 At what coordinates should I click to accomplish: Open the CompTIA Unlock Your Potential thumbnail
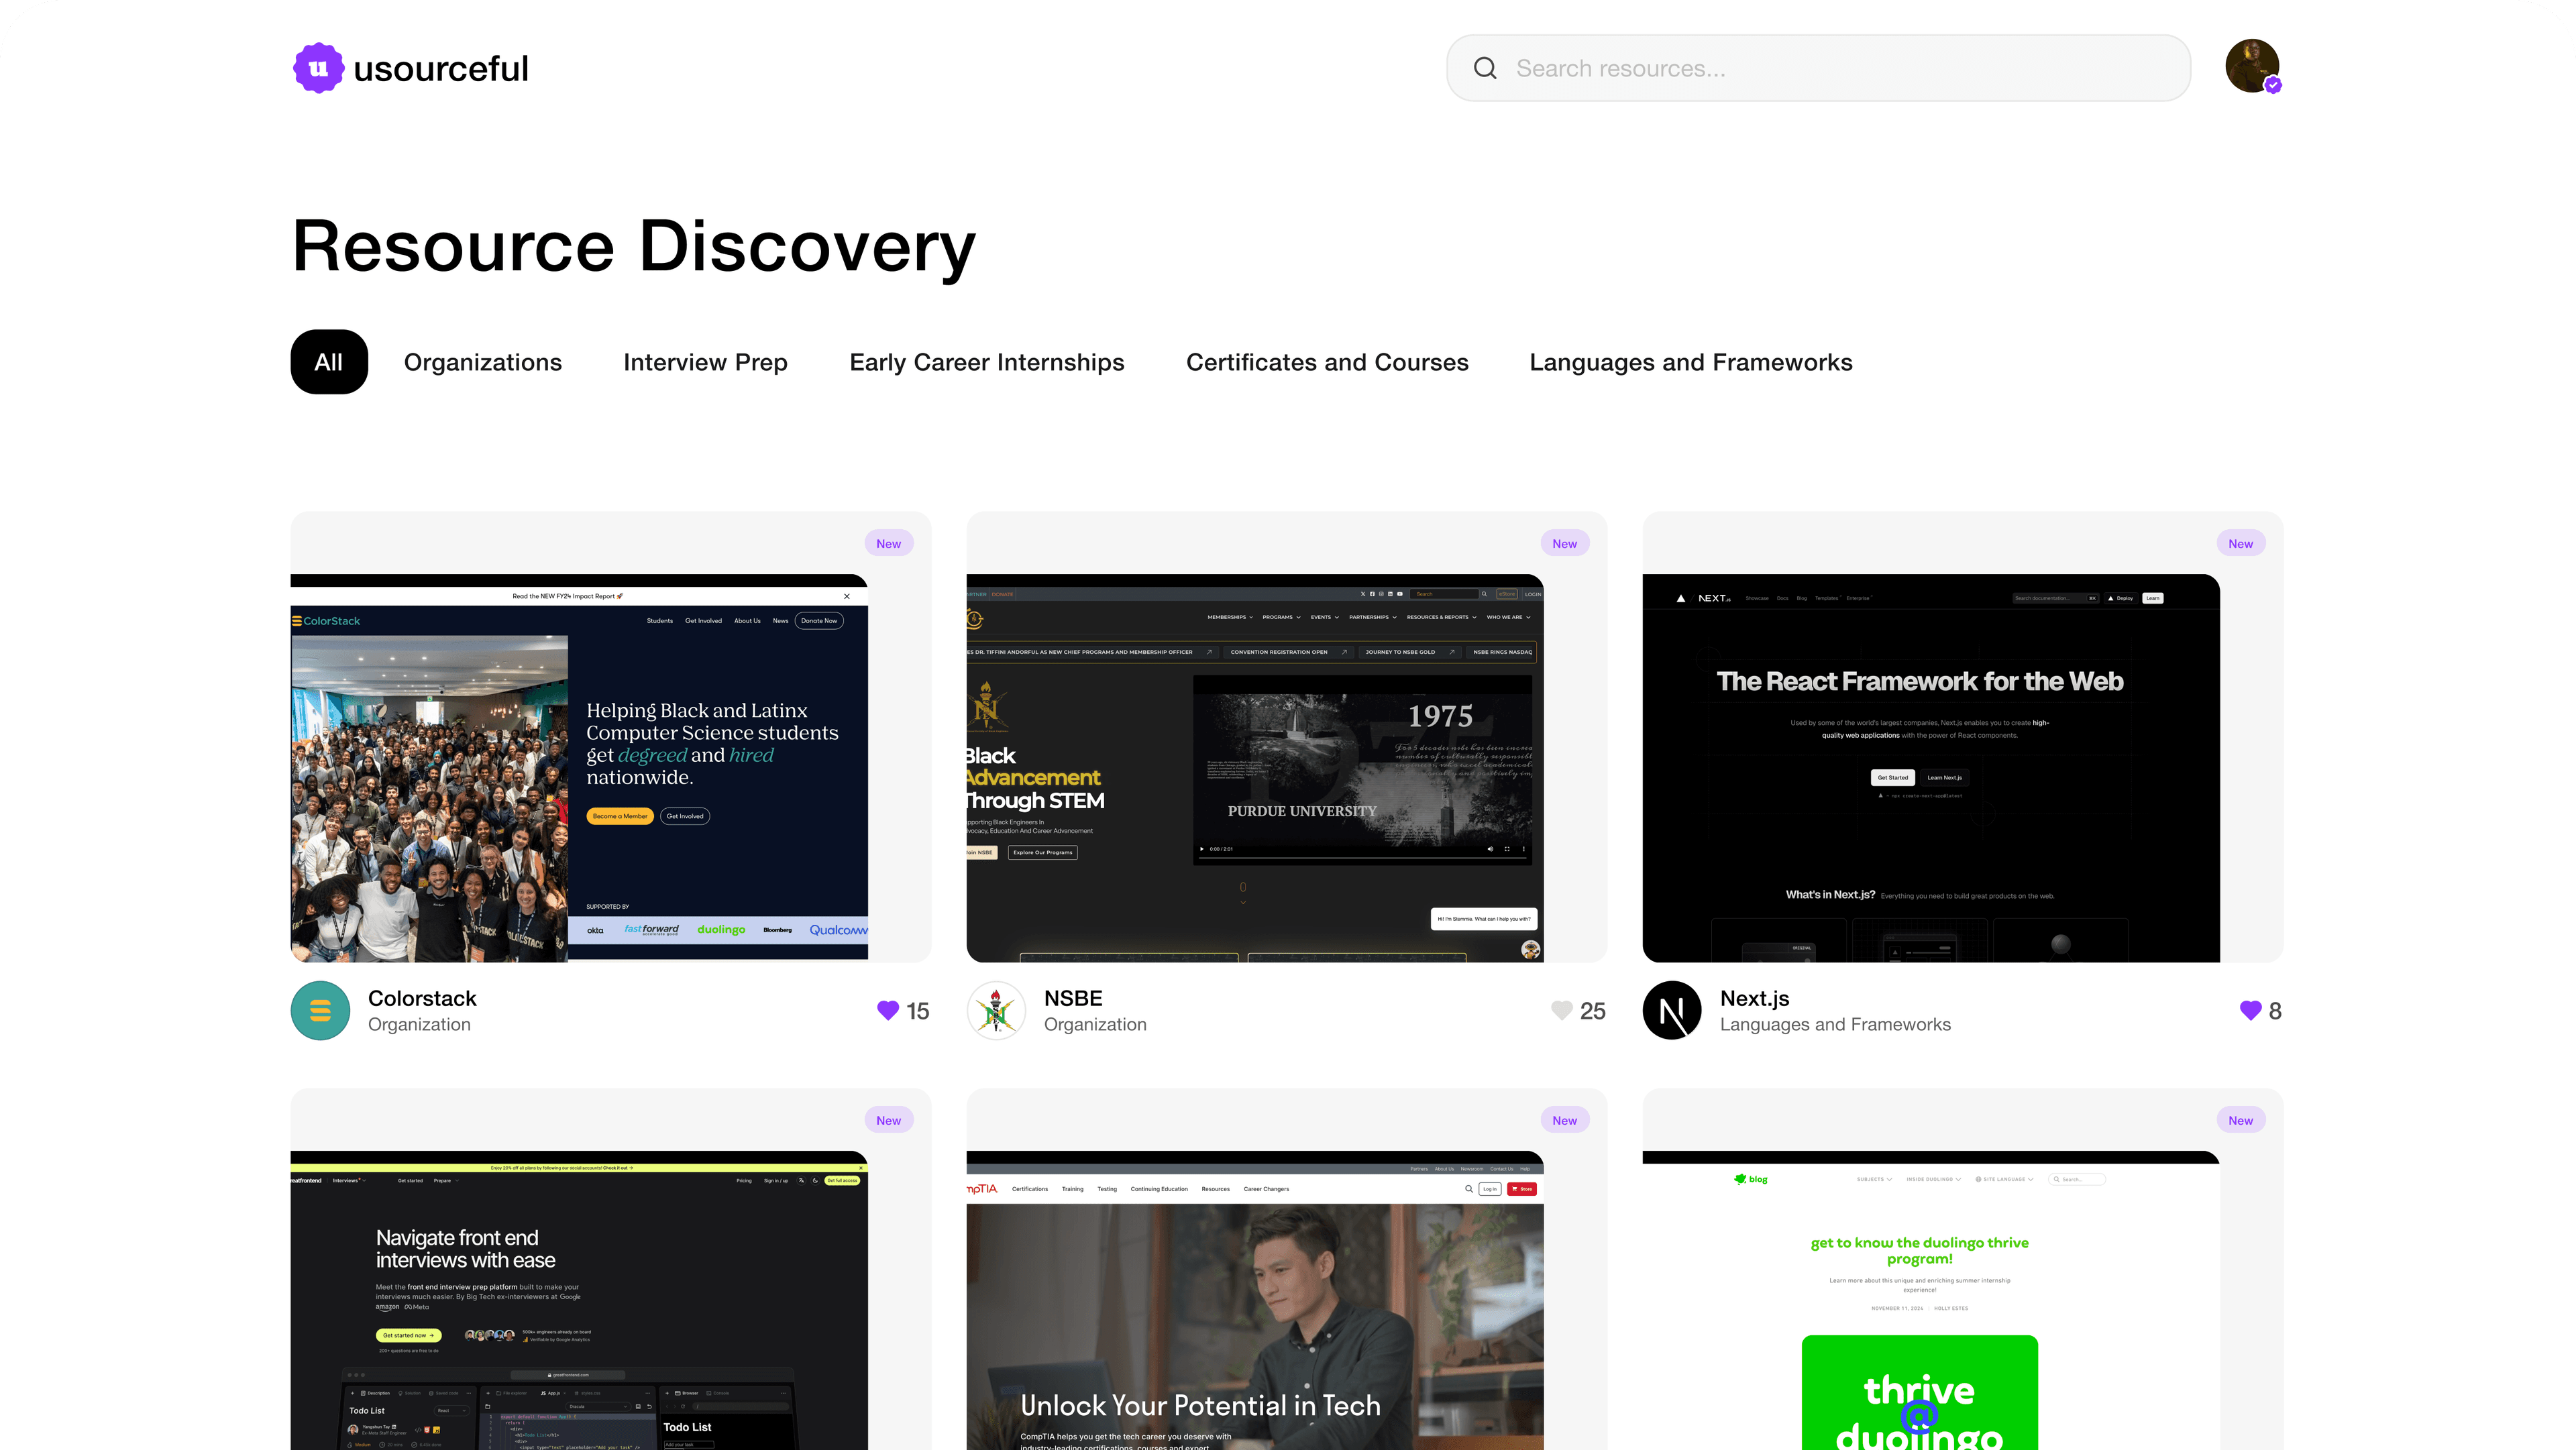click(x=1255, y=1300)
